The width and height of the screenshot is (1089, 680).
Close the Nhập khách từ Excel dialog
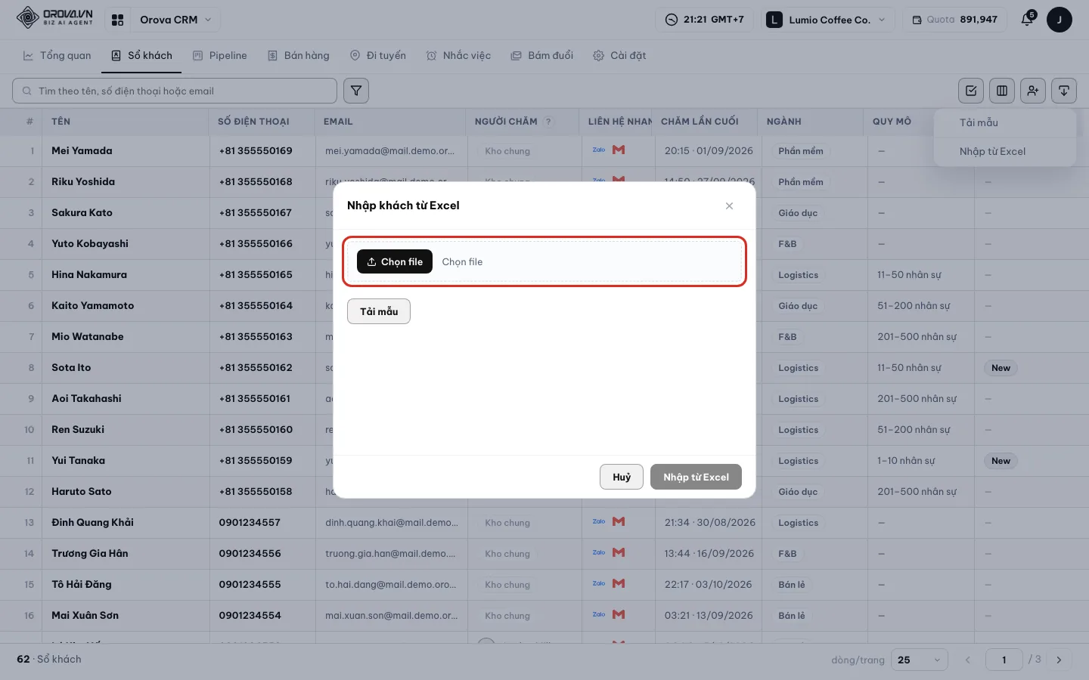point(729,206)
